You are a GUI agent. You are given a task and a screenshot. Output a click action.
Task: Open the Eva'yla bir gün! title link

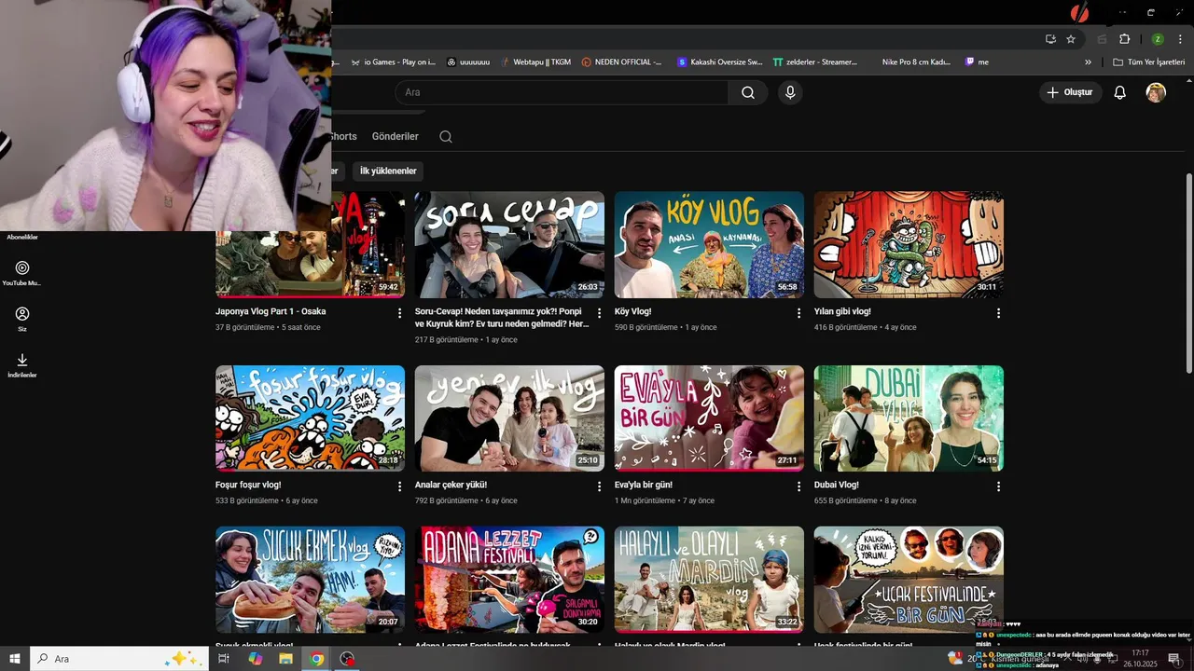(x=644, y=485)
